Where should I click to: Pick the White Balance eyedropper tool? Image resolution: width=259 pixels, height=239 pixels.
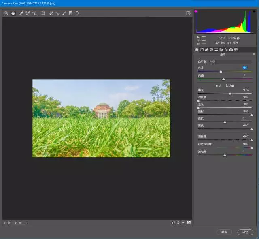coord(21,13)
